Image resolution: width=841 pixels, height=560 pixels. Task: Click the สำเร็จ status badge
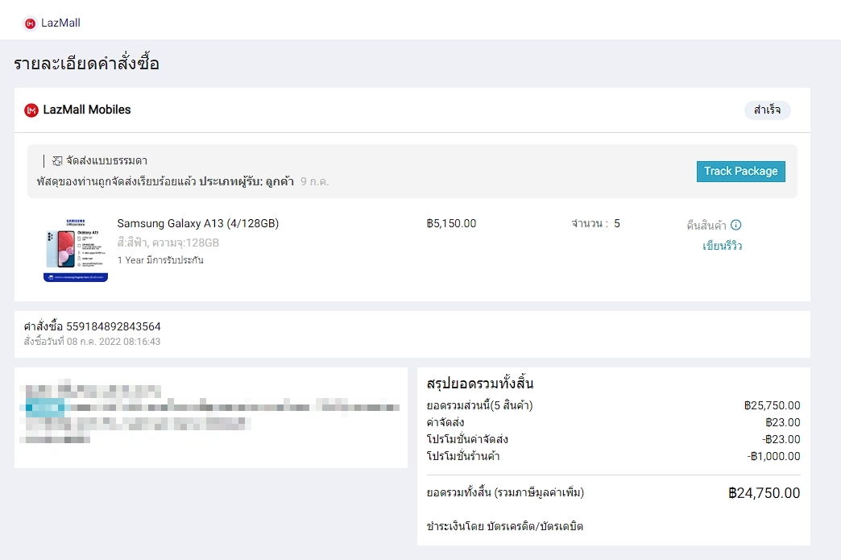pyautogui.click(x=767, y=110)
